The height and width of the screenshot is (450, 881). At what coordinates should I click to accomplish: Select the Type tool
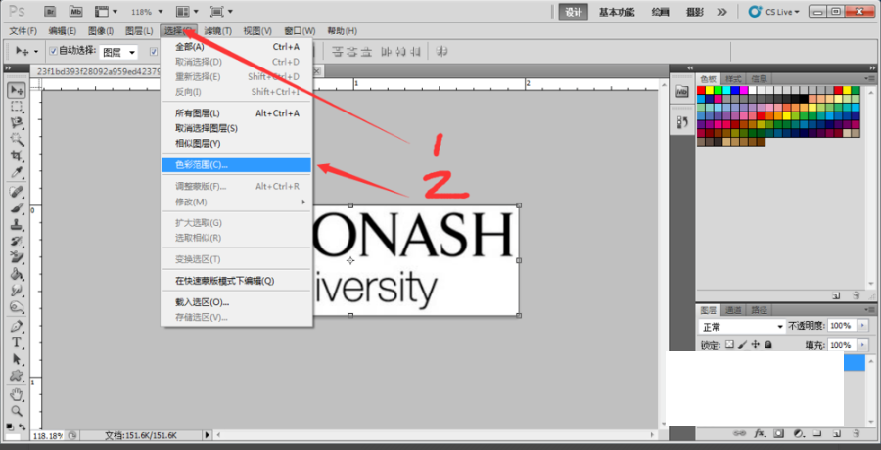tap(17, 342)
